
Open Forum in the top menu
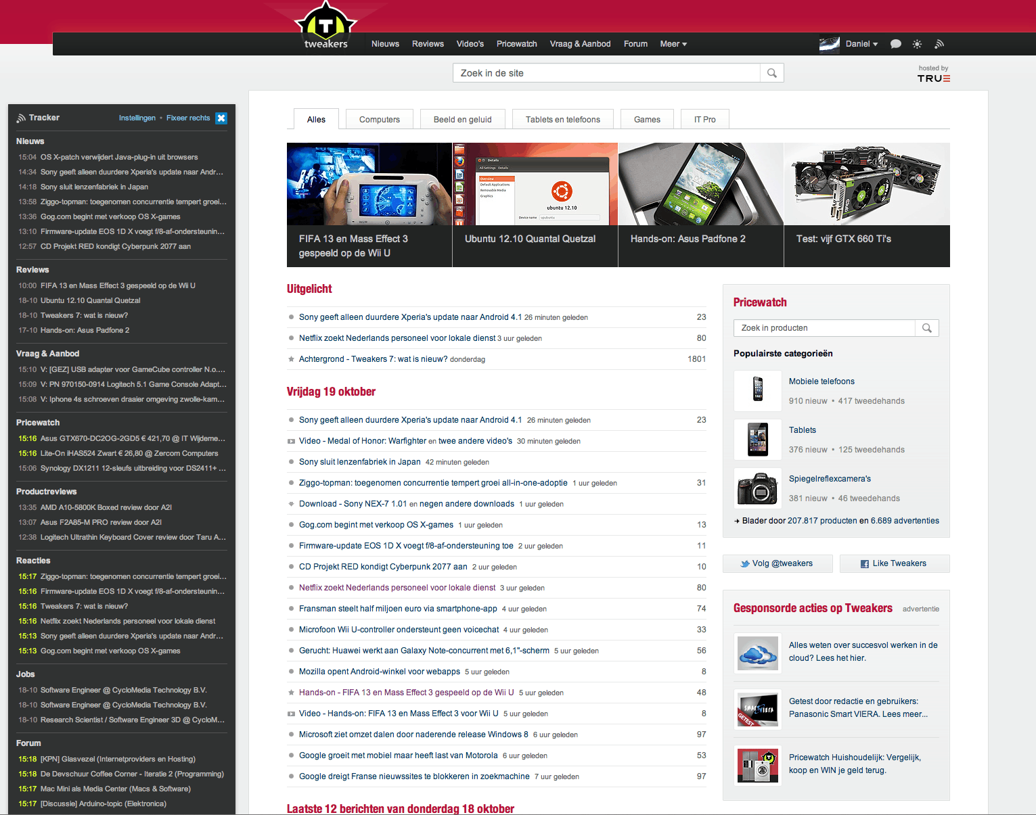[x=635, y=44]
